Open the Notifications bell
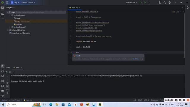 tap(187, 8)
